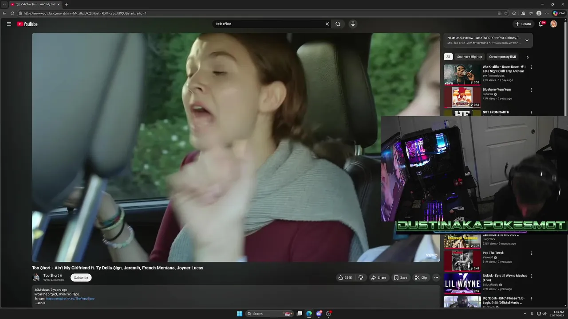Open more actions ellipsis under video

click(x=436, y=278)
